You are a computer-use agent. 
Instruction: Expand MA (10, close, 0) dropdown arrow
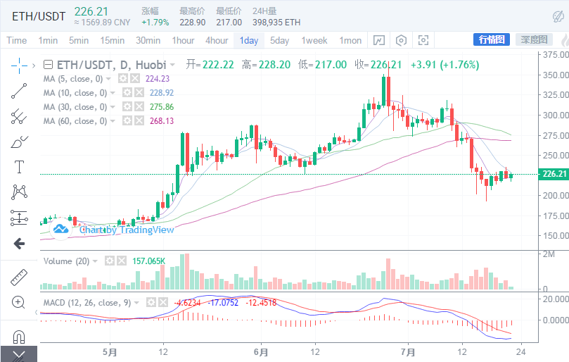tap(113, 93)
